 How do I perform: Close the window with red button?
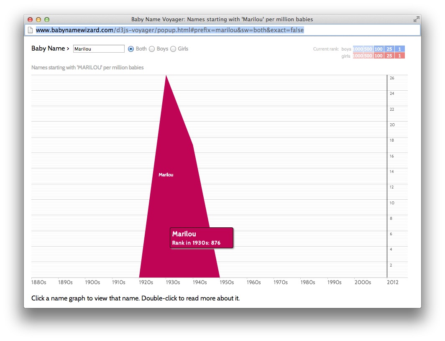click(x=30, y=20)
